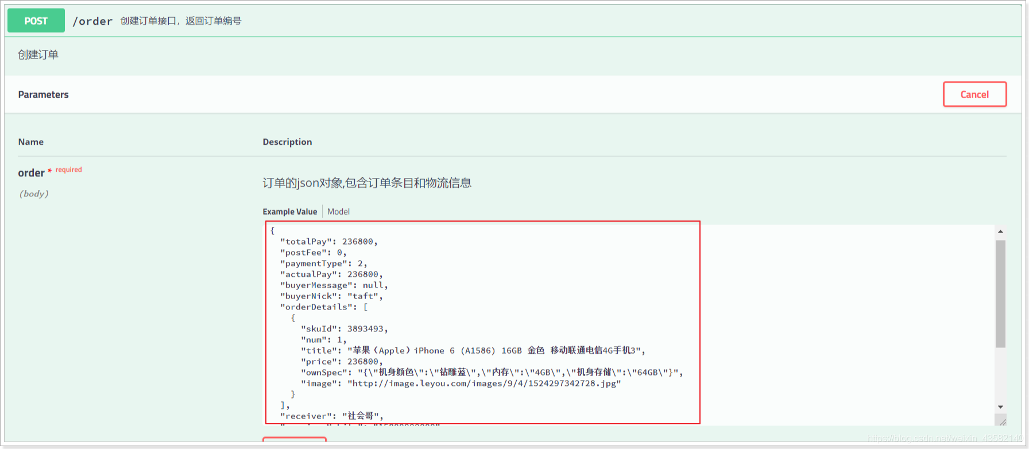Click the /order endpoint path
This screenshot has width=1029, height=449.
[92, 21]
